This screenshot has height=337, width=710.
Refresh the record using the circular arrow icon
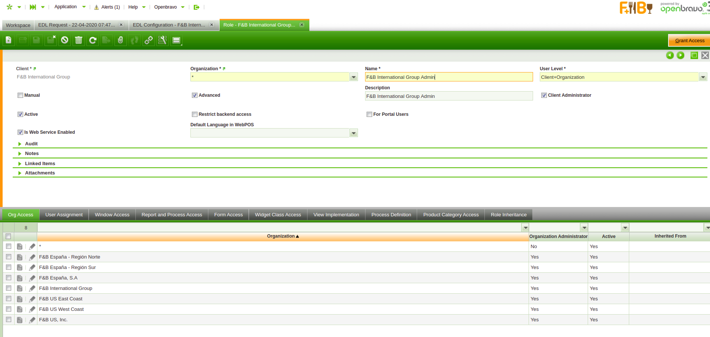tap(93, 40)
